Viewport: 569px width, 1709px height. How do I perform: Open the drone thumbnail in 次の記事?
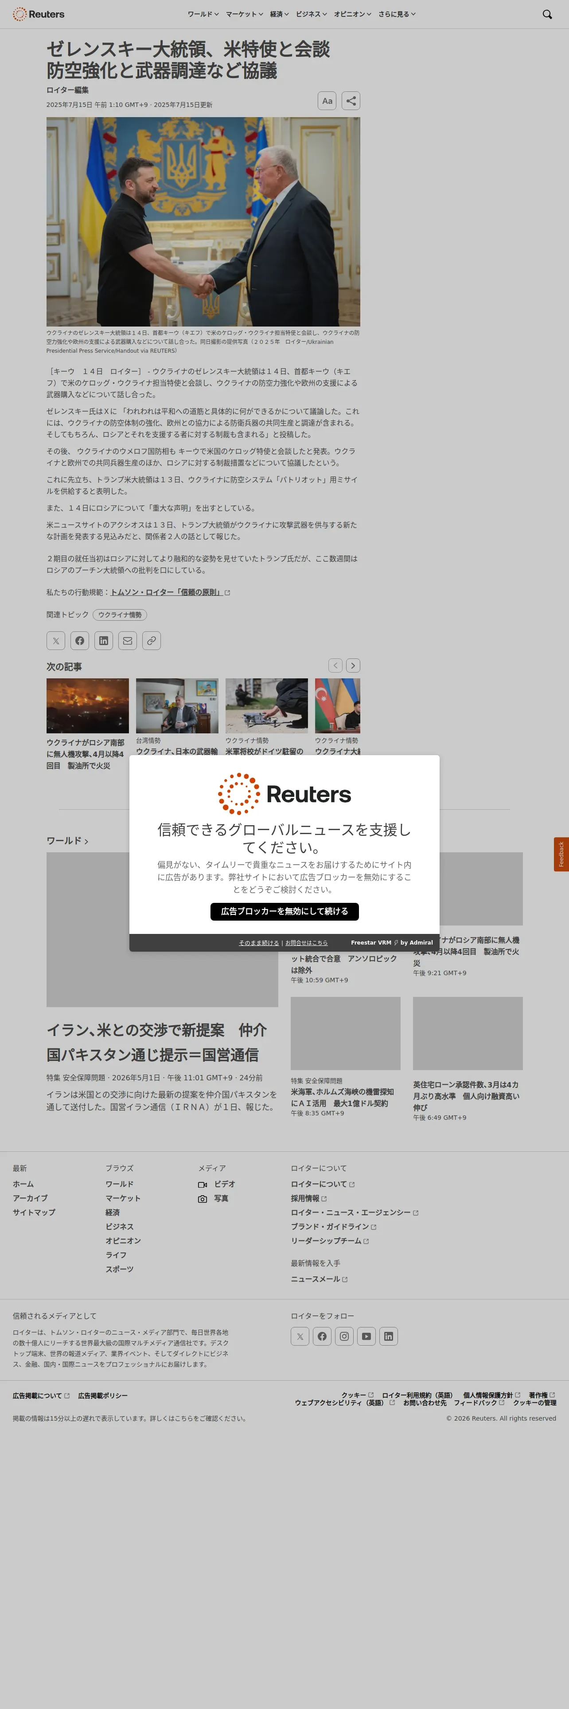click(x=266, y=706)
